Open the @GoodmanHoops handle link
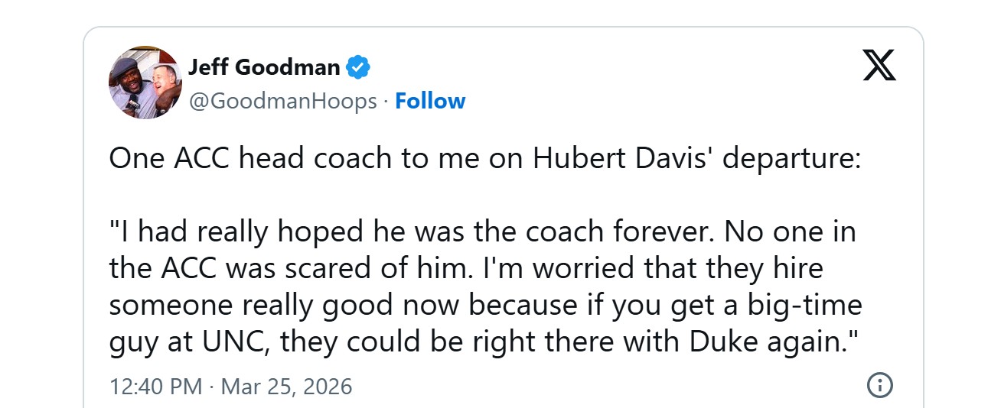The height and width of the screenshot is (408, 1001). pyautogui.click(x=282, y=102)
